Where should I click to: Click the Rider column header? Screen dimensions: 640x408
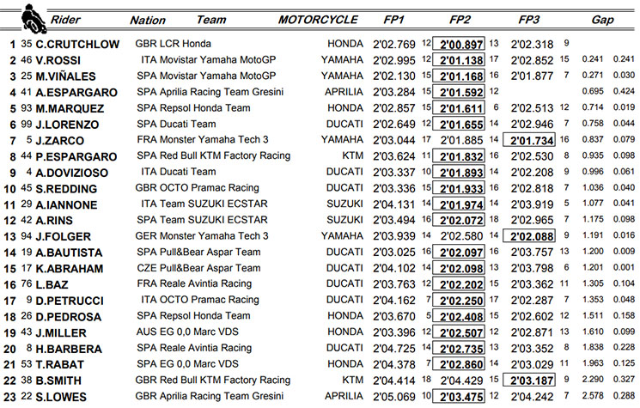(x=65, y=19)
